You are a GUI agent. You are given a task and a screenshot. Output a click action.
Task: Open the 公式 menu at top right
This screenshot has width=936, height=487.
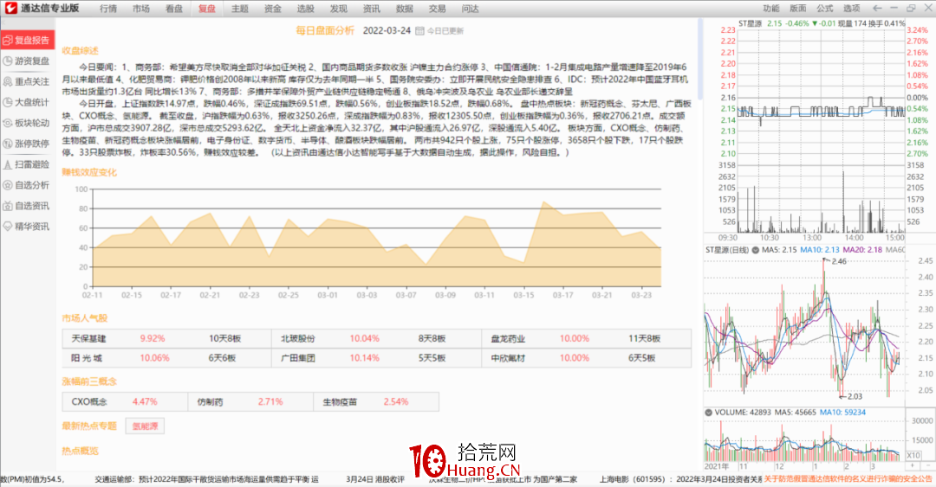(824, 9)
